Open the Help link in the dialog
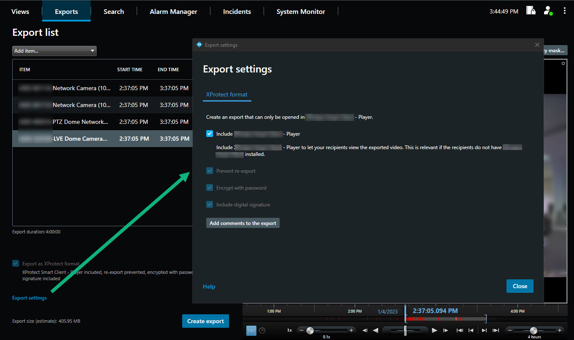Viewport: 574px width, 340px height. point(209,286)
